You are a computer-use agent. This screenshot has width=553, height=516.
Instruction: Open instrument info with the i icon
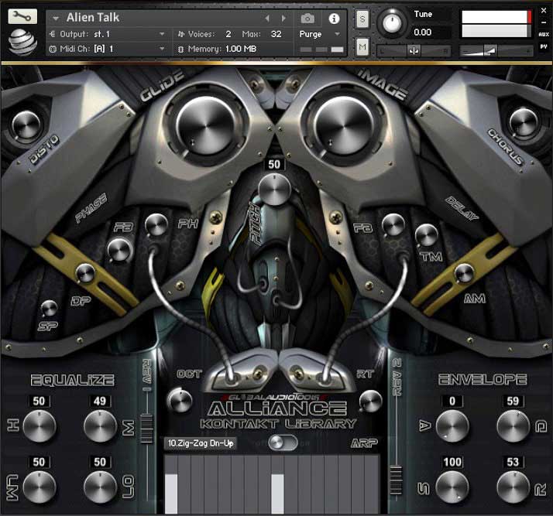[x=334, y=19]
